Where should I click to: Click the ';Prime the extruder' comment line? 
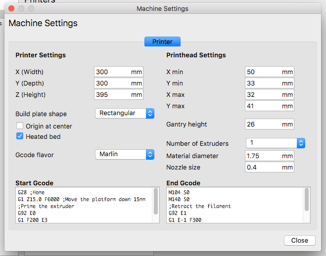[46, 206]
